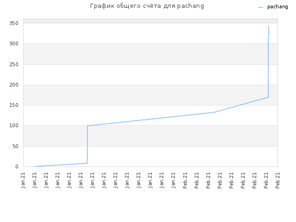Select the 50 y-axis label
This screenshot has height=222, width=296.
click(15, 146)
